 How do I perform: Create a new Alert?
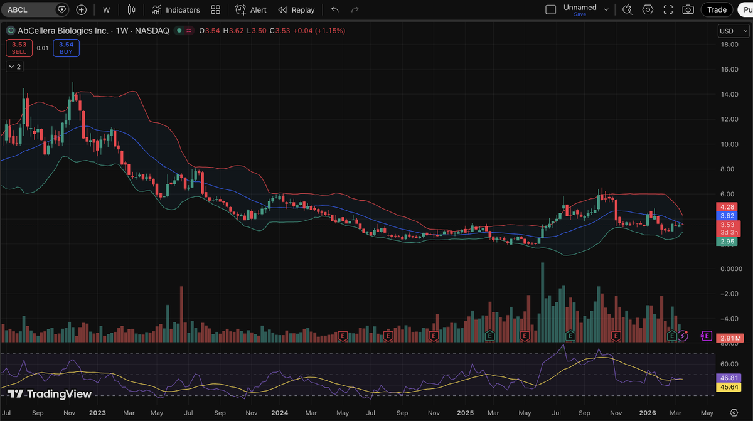(251, 9)
